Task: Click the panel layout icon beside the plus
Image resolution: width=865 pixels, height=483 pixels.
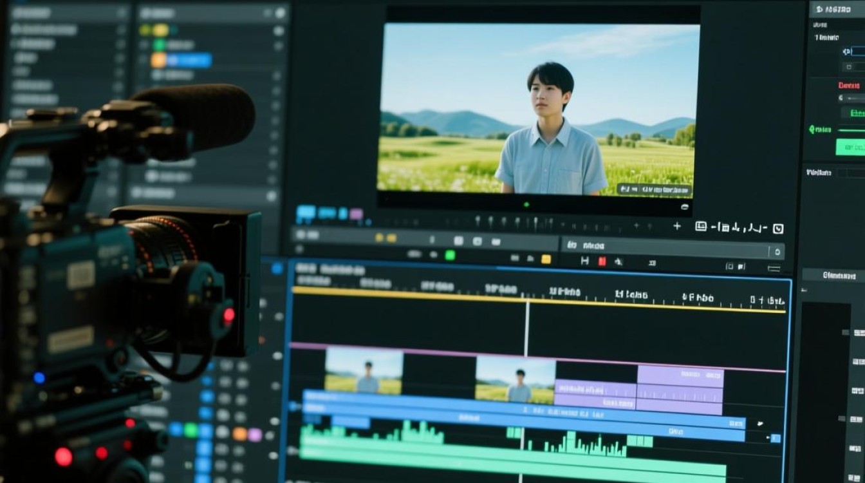Action: (x=701, y=226)
